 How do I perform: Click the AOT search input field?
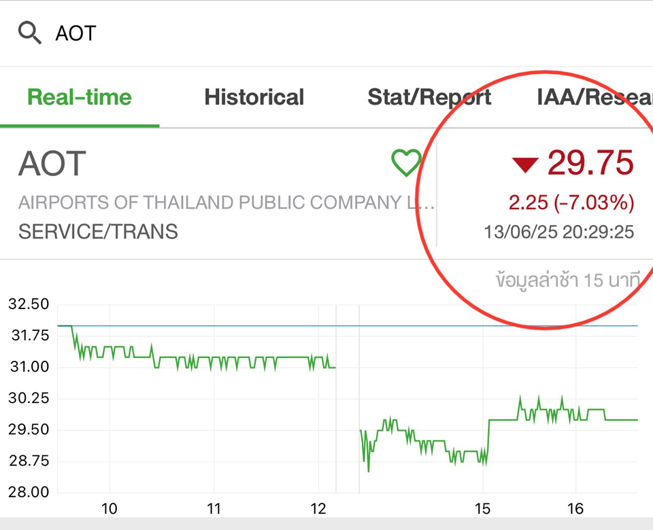[326, 33]
